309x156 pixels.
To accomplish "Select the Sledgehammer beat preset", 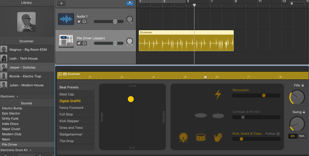I will (x=71, y=134).
